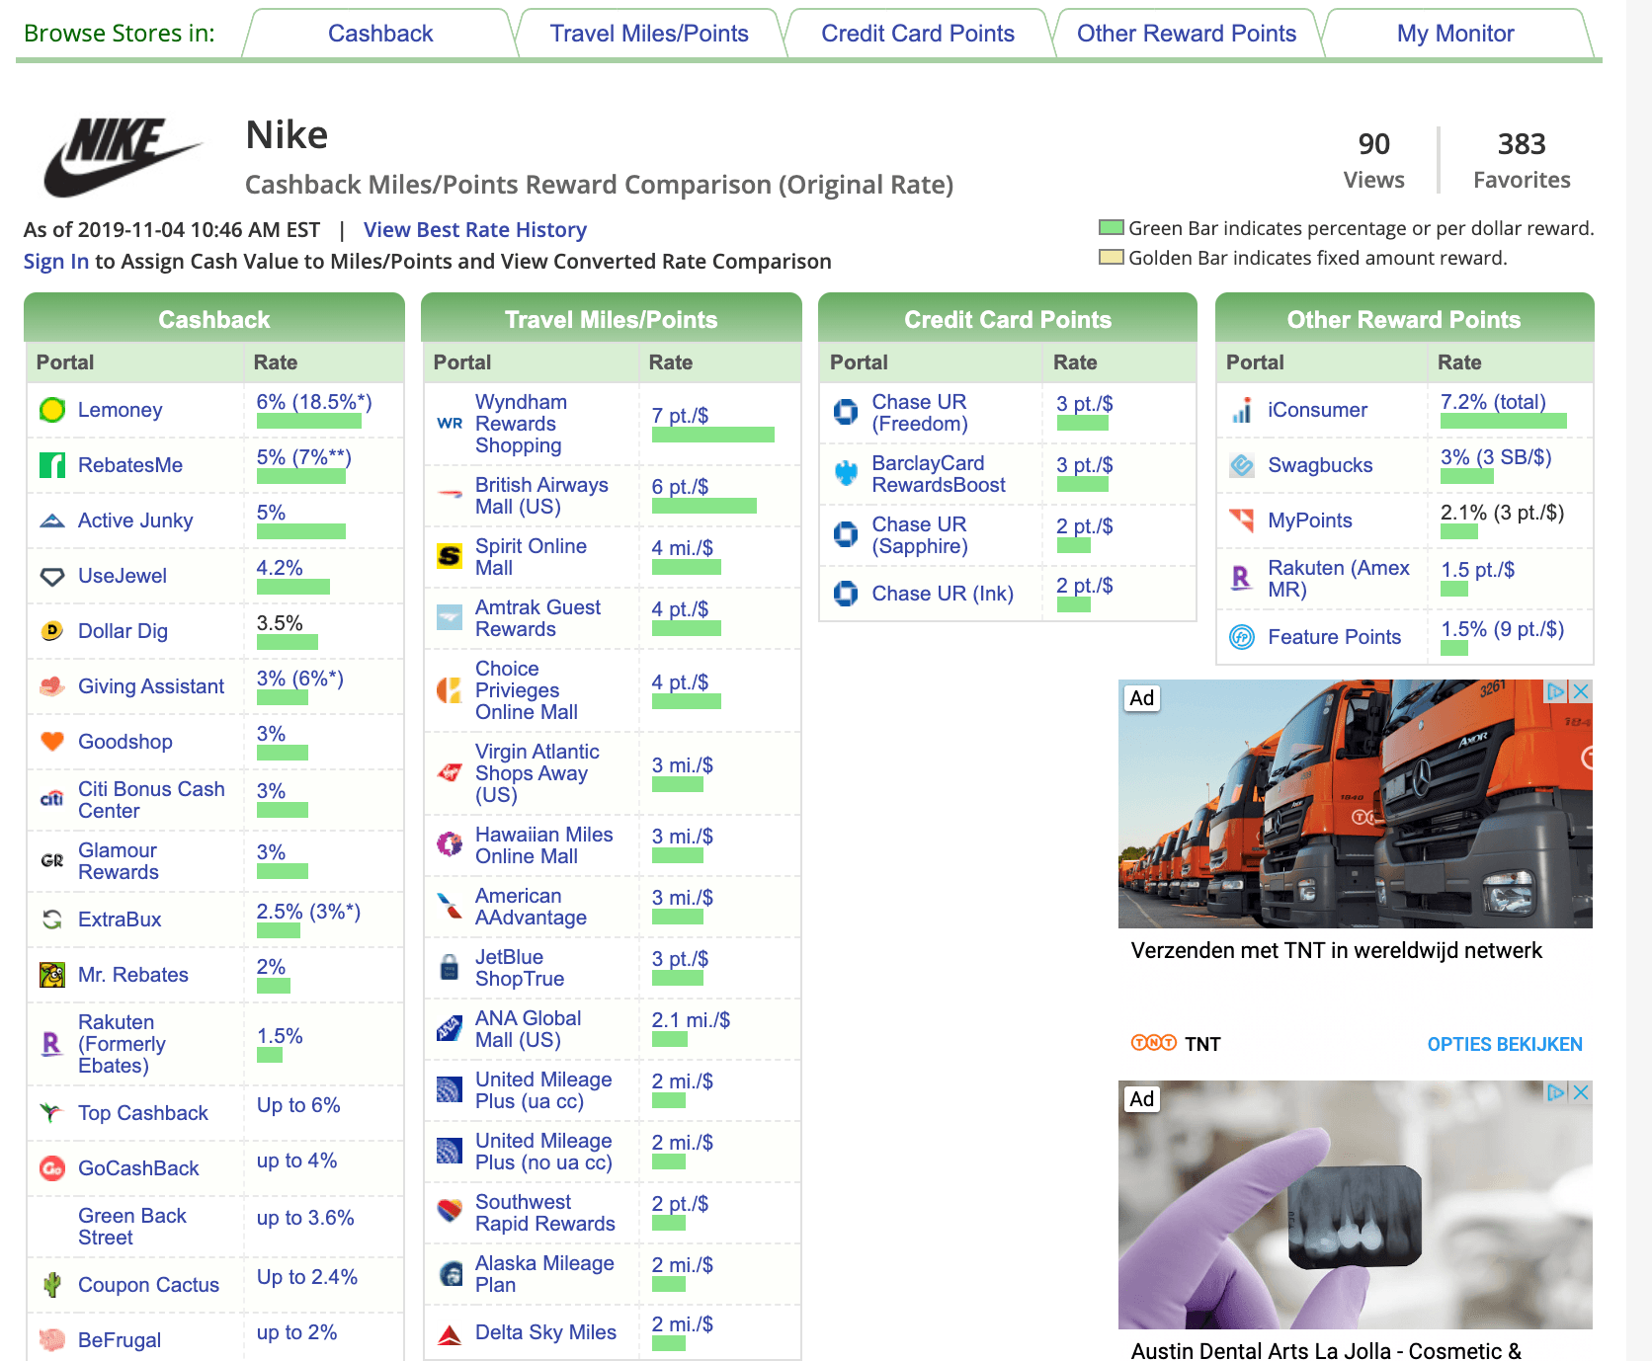Click Lemoney's 6% (18.5%*) rate
1652x1361 pixels.
click(314, 402)
